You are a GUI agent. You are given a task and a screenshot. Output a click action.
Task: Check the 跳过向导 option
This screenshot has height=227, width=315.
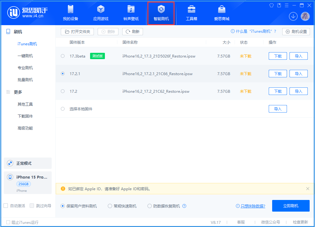(x=31, y=206)
